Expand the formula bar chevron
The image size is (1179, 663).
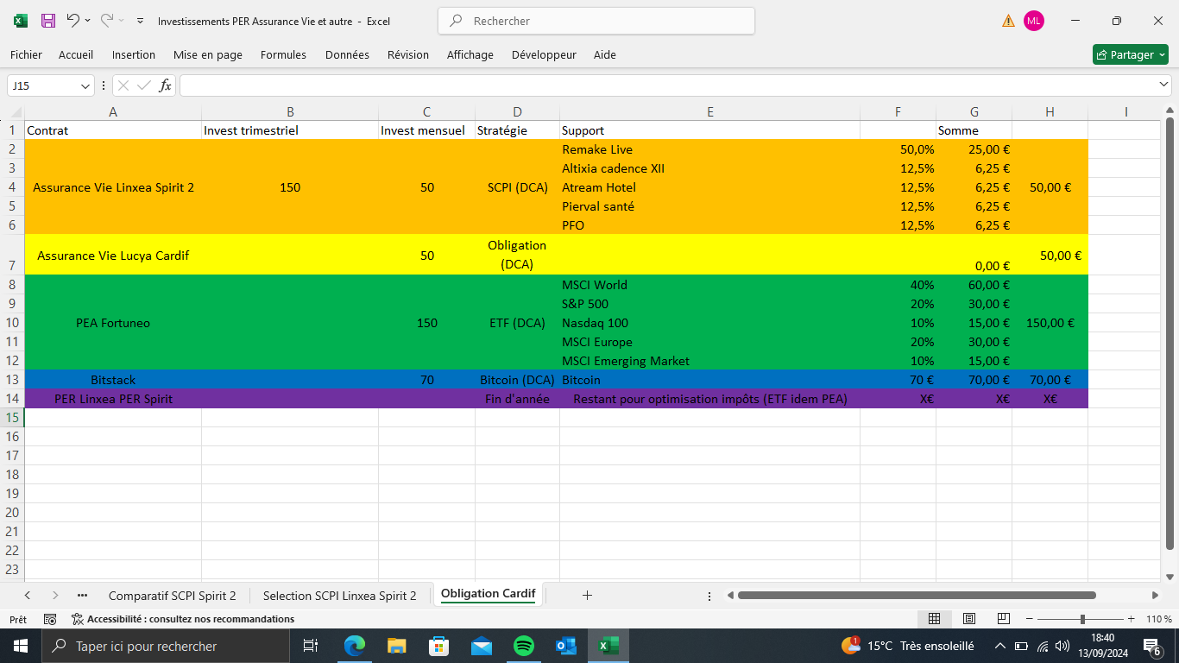click(x=1163, y=85)
